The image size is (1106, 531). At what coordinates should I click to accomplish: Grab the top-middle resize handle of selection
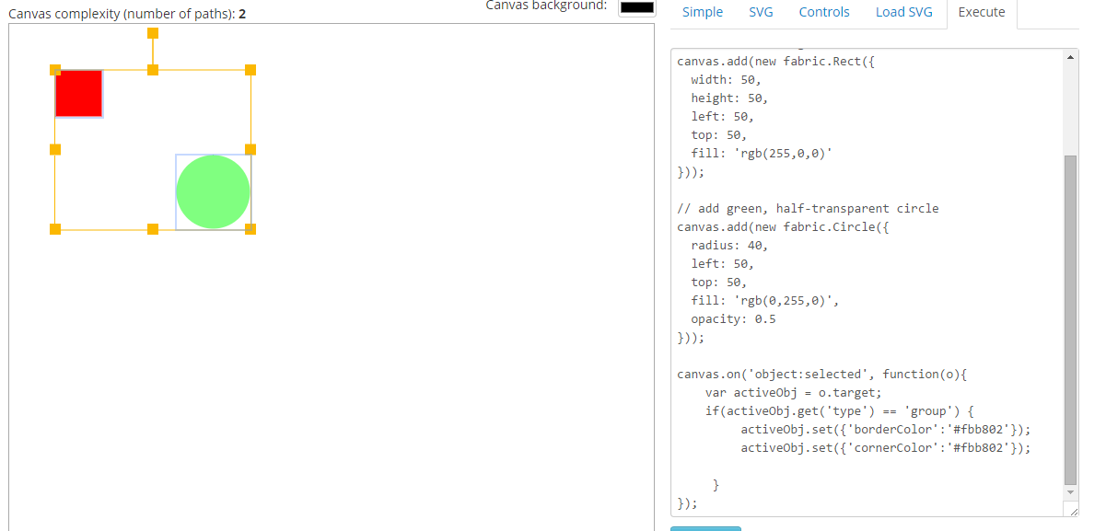[153, 70]
